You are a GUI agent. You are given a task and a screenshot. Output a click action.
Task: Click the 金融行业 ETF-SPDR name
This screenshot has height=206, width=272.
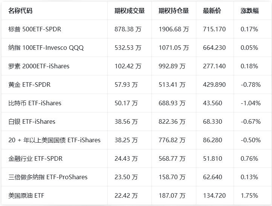35,158
